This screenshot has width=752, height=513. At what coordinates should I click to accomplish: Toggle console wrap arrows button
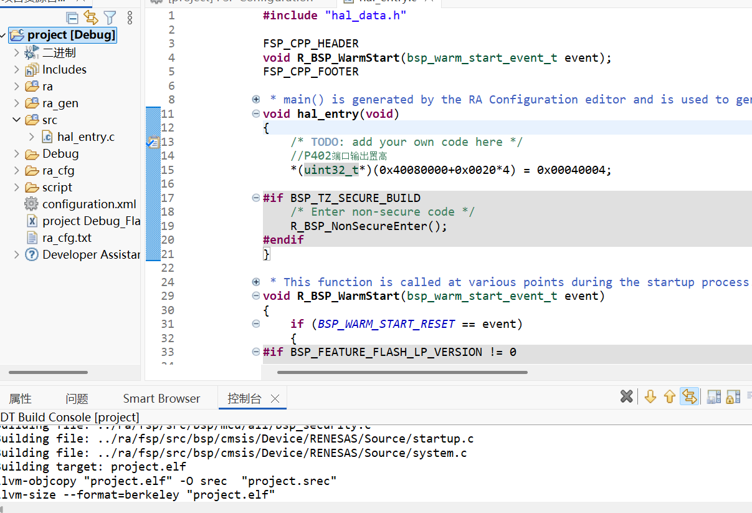pos(689,396)
